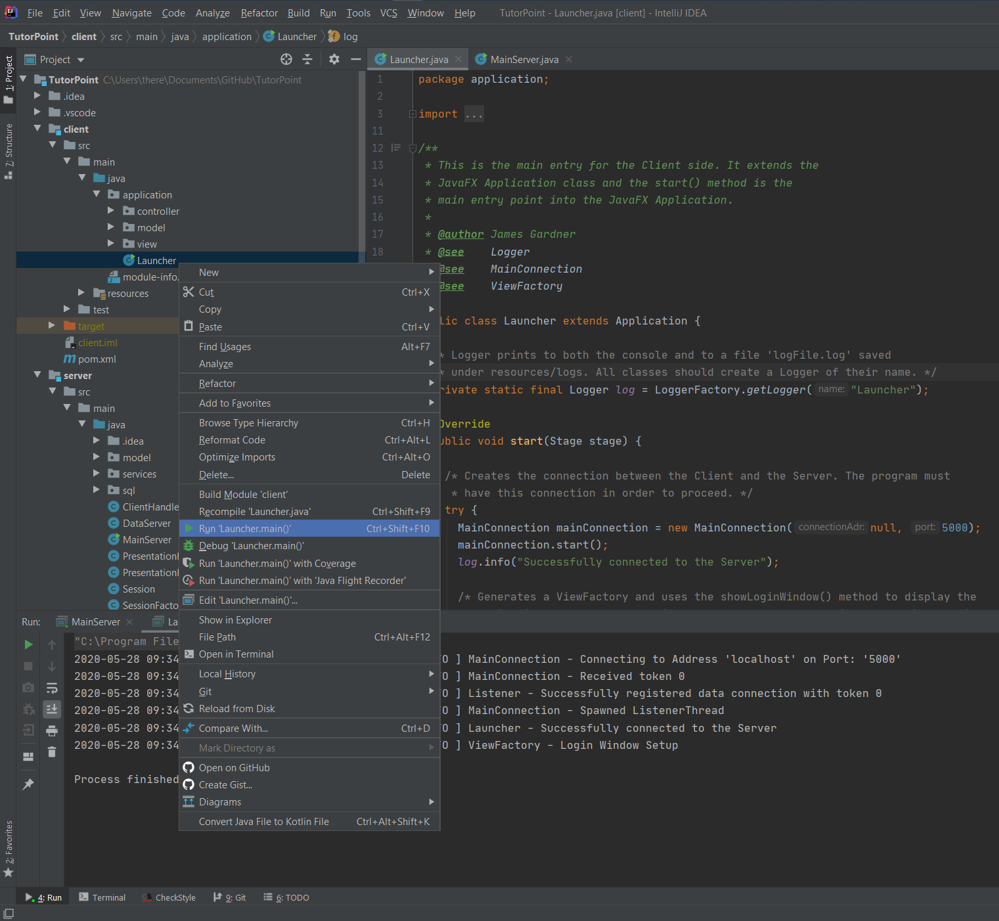
Task: Click the Up the Stack Trace arrow
Action: tap(52, 645)
